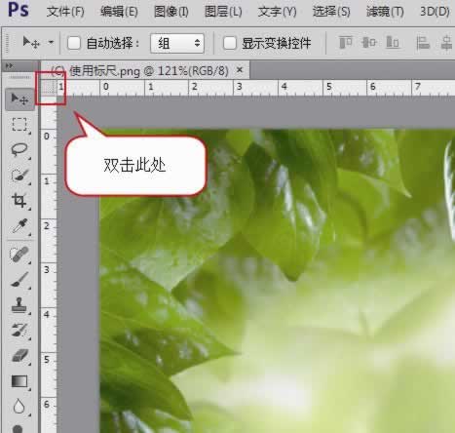Open the 图像(I) menu
455x433 pixels.
coord(171,12)
